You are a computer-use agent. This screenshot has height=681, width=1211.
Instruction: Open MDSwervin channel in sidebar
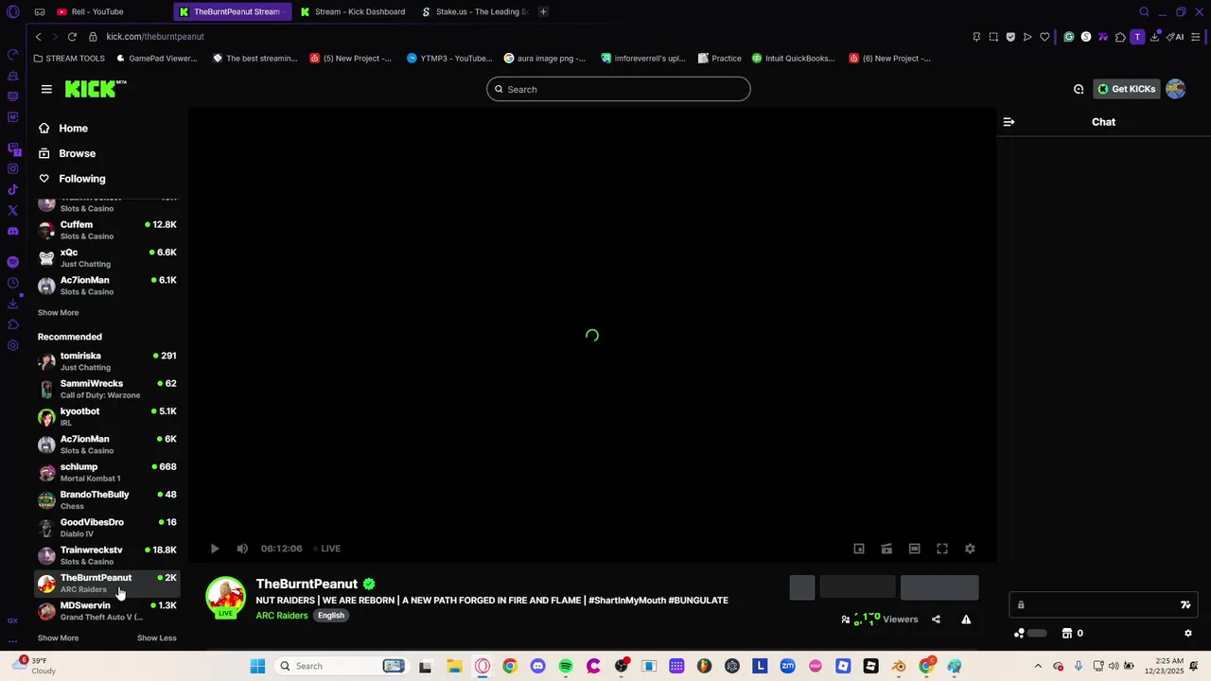pyautogui.click(x=107, y=611)
